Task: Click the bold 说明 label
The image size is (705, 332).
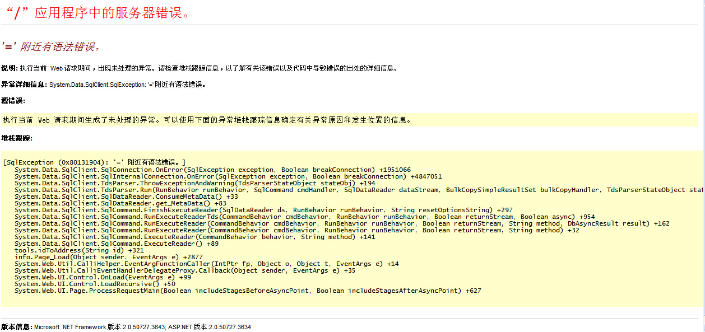Action: coord(10,68)
